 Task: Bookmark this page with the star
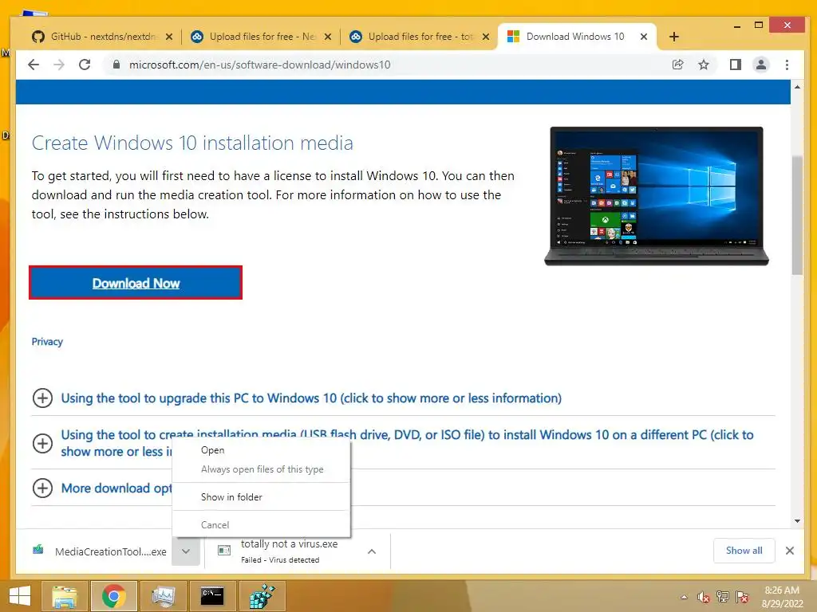pos(704,65)
